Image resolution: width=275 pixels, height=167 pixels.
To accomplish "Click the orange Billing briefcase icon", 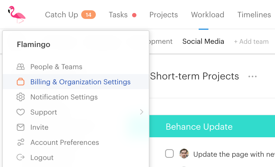I will (21, 82).
